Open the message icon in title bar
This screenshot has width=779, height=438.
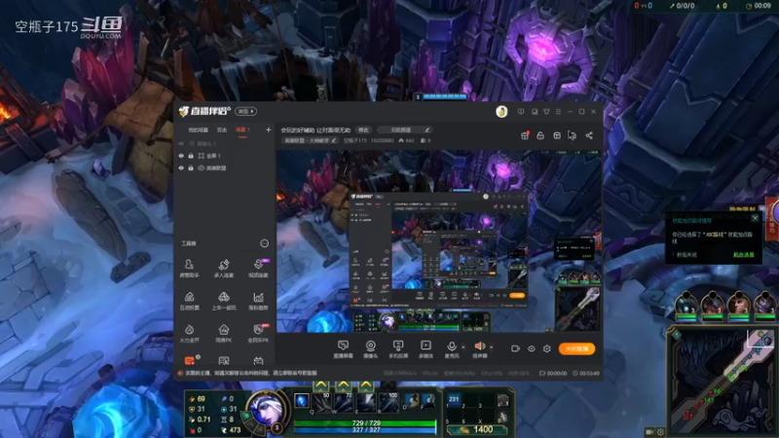521,112
